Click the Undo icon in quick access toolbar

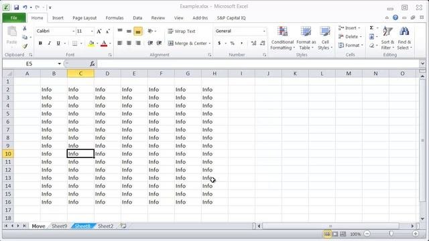coord(25,7)
